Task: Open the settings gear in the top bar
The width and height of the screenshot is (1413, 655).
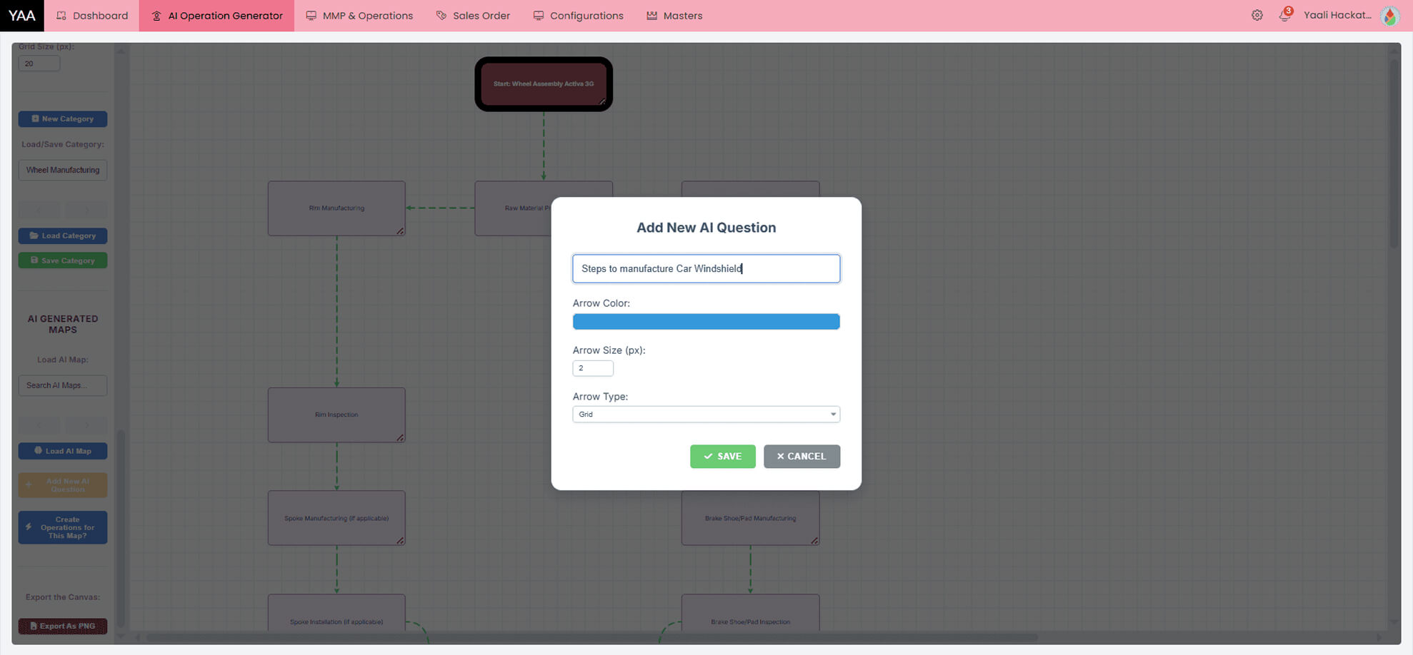Action: 1257,15
